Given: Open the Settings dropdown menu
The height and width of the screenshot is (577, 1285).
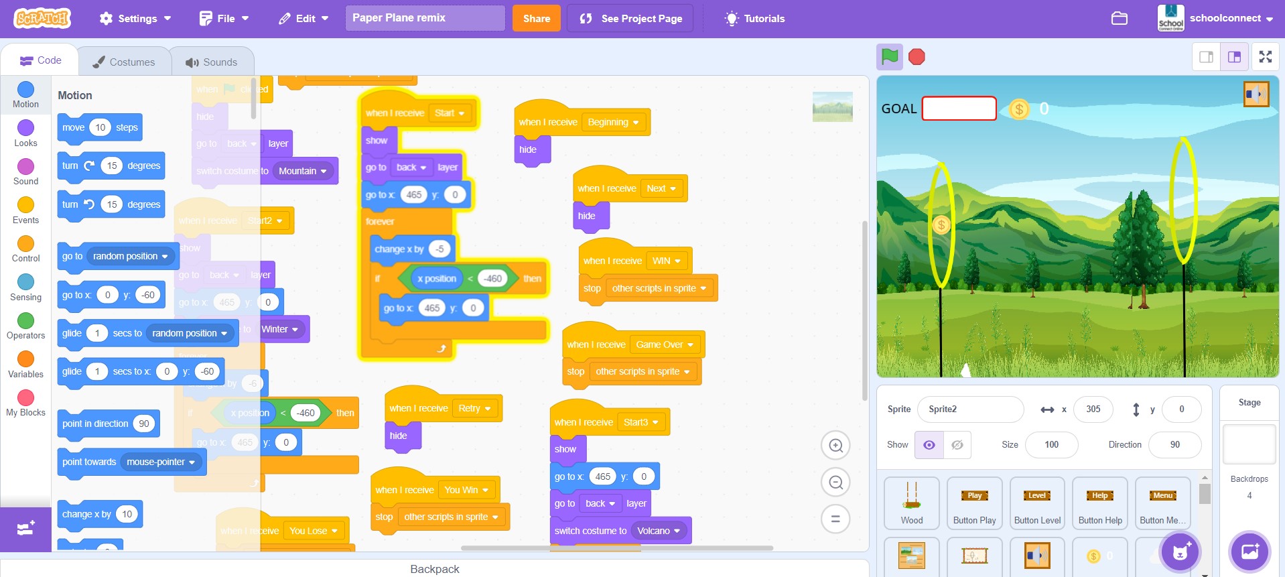Looking at the screenshot, I should 135,18.
